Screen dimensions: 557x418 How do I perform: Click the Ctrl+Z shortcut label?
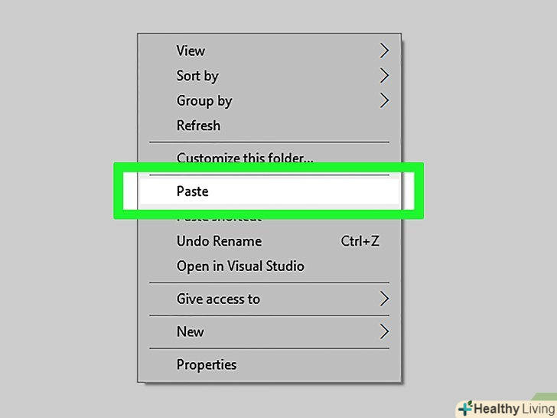(x=360, y=241)
